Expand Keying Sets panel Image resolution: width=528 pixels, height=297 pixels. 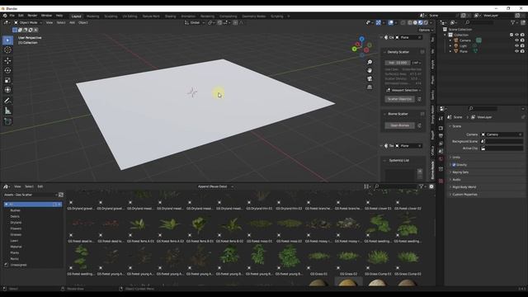[460, 172]
